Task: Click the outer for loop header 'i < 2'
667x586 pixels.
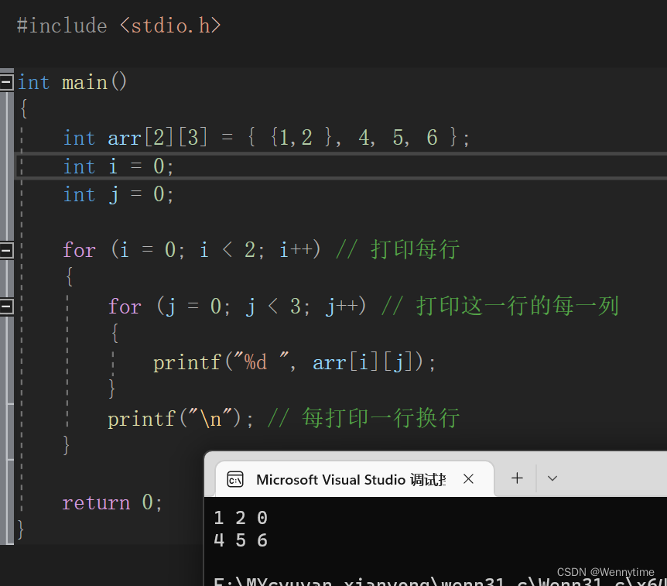Action: (227, 250)
